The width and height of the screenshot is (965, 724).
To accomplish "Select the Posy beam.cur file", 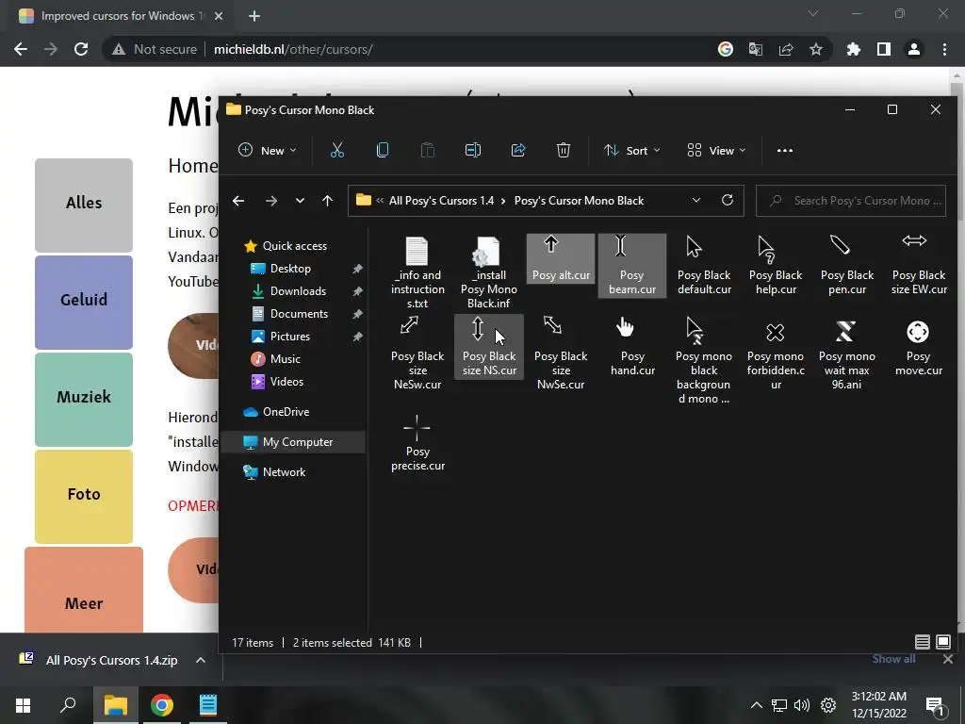I will [632, 265].
